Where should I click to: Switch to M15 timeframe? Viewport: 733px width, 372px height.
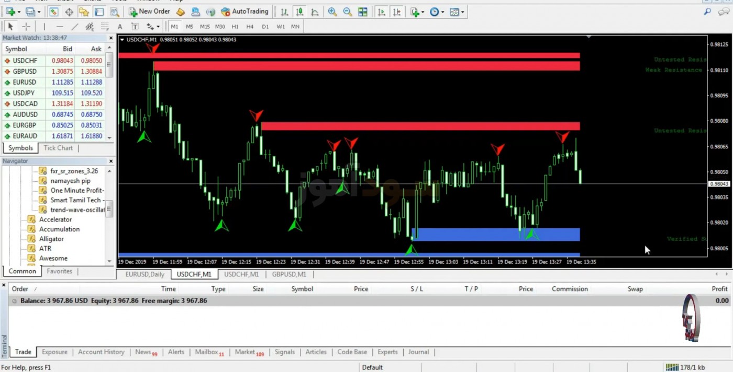205,27
